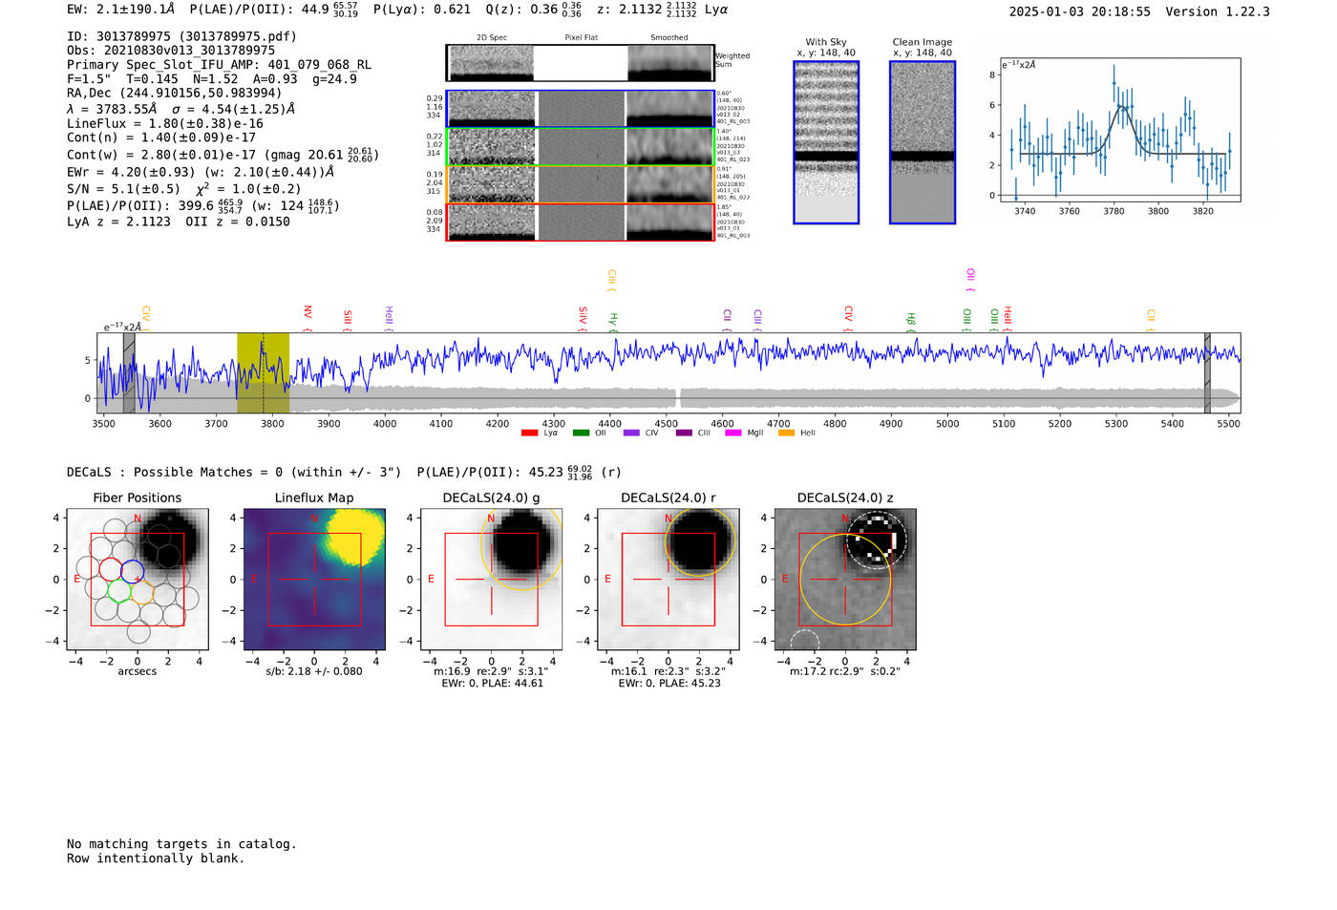Screen dimensions: 1337x910
Task: Open the DECaLS(24.0) z image
Action: (x=845, y=580)
